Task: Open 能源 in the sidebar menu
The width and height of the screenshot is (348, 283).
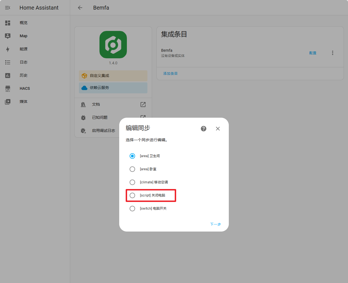Action: pos(35,49)
